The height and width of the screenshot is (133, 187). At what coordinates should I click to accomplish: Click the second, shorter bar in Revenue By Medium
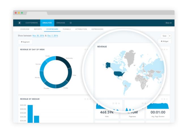(x=37, y=119)
